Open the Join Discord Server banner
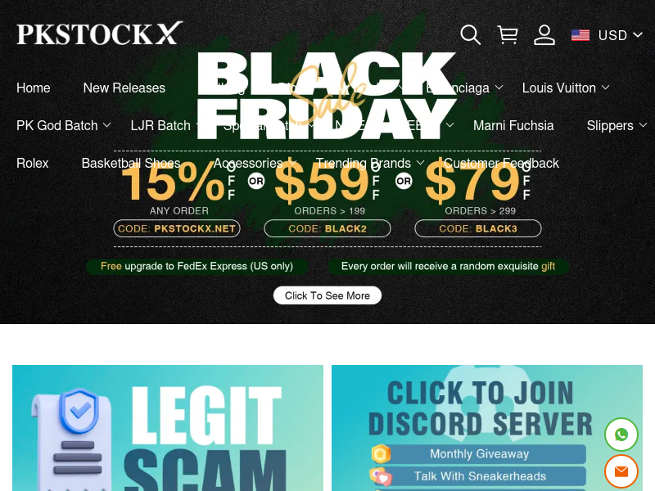 pyautogui.click(x=486, y=428)
